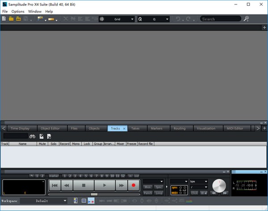Click the rewind transport button
This screenshot has width=268, height=211.
click(67, 186)
